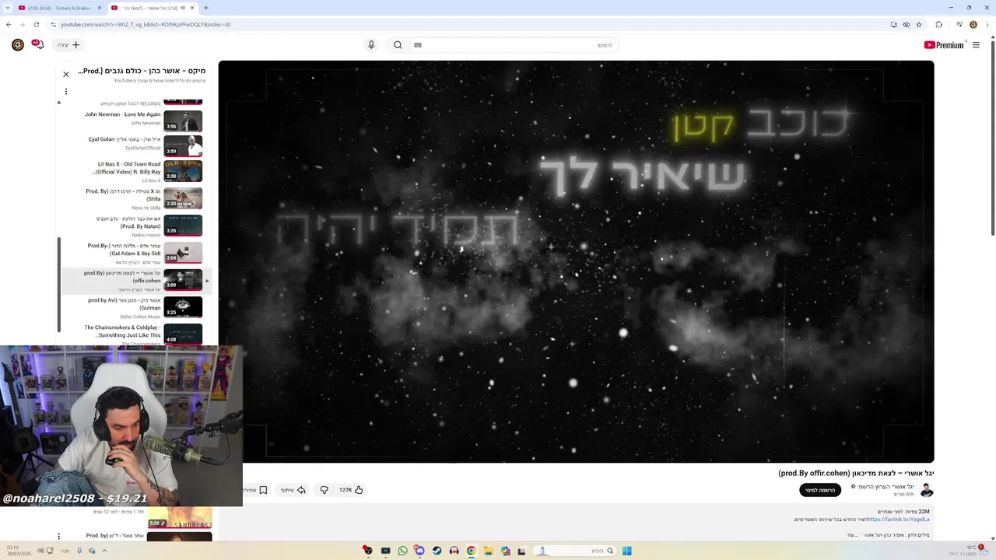Open WhatsApp from the taskbar
996x560 pixels.
(402, 551)
